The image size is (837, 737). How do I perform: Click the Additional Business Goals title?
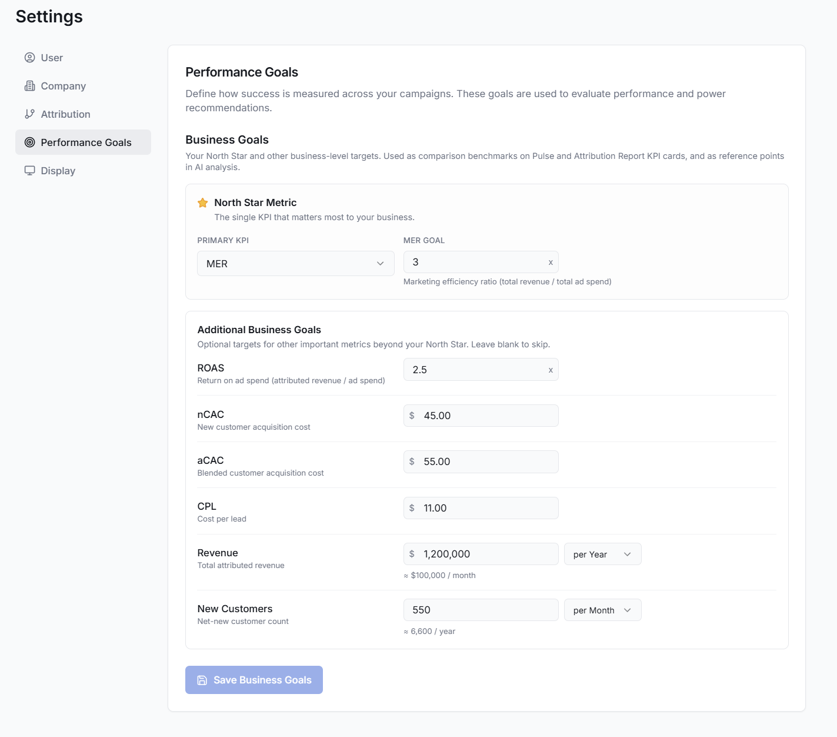coord(259,330)
